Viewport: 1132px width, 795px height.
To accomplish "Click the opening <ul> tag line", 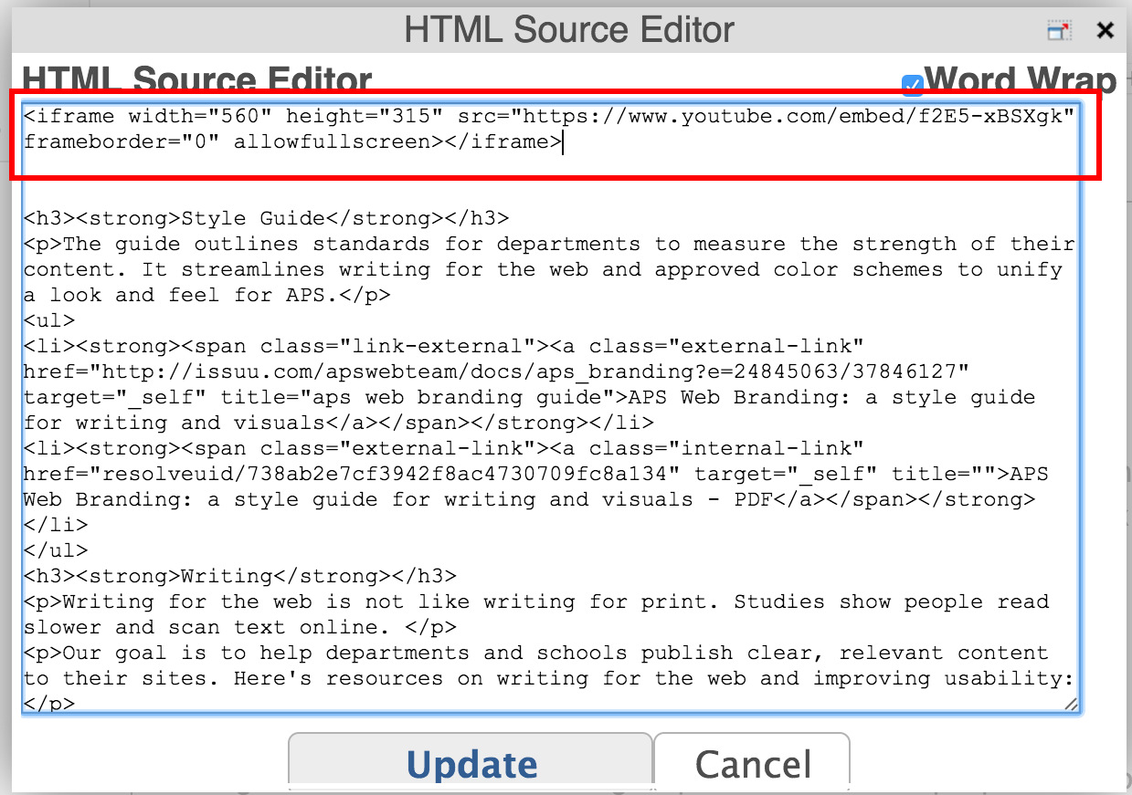I will [x=49, y=320].
